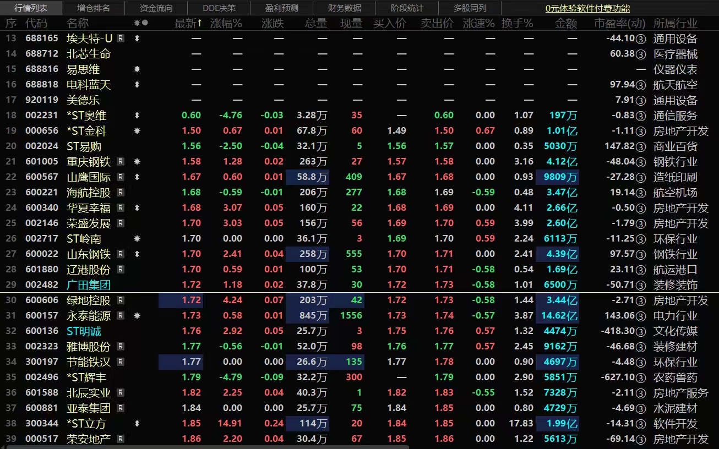719x449 pixels.
Task: Click the star marker in 永泰能源 row
Action: 137,316
